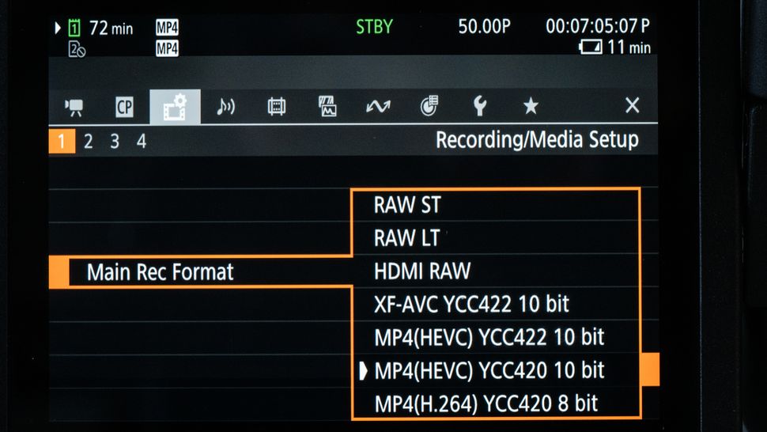Image resolution: width=767 pixels, height=432 pixels.
Task: Go to menu page 2
Action: (88, 142)
